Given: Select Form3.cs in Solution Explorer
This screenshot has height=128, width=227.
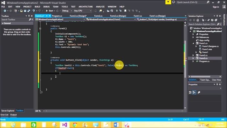Looking at the screenshot, I should pos(203,58).
